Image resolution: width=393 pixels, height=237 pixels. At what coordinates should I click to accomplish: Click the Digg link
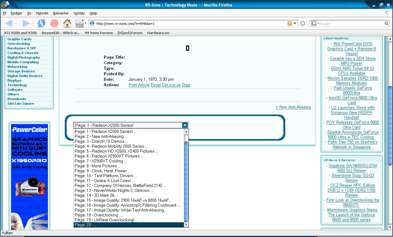(x=186, y=85)
